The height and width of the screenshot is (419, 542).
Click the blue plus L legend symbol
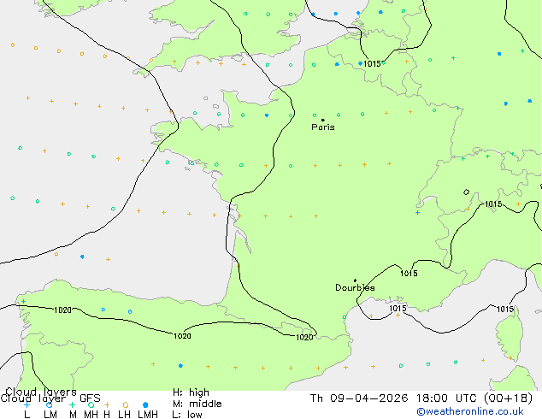click(27, 404)
